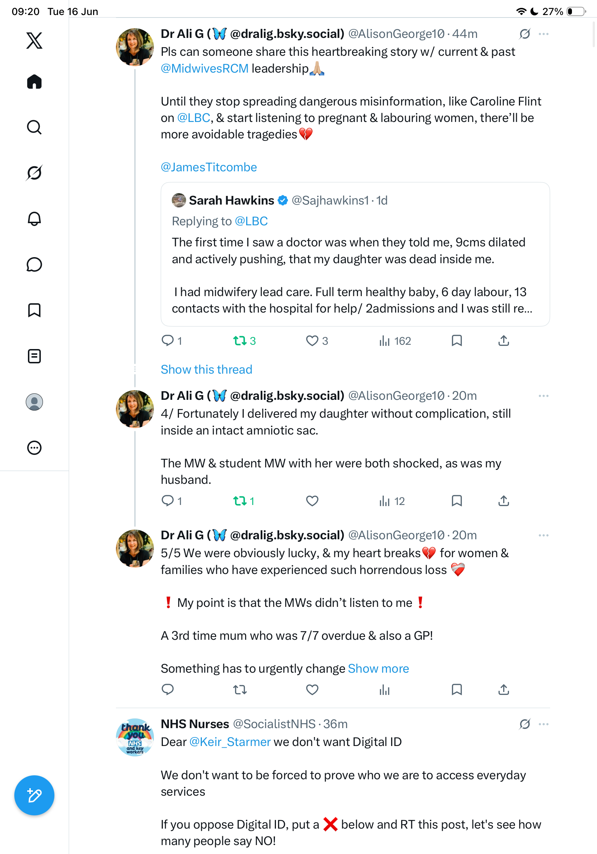Viewport: 597px width, 854px height.
Task: Undo repost on the 4/ daughter post
Action: pyautogui.click(x=240, y=501)
